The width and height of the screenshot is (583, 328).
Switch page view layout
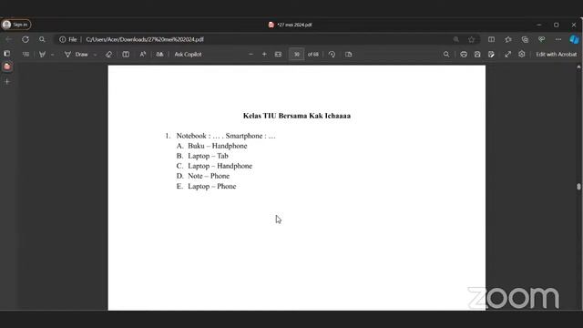click(x=126, y=55)
